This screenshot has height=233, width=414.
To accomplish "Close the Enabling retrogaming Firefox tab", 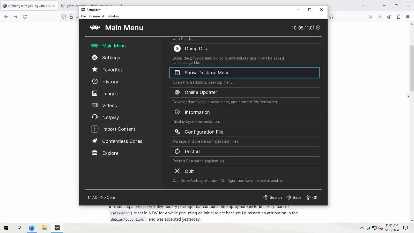I will pos(54,6).
